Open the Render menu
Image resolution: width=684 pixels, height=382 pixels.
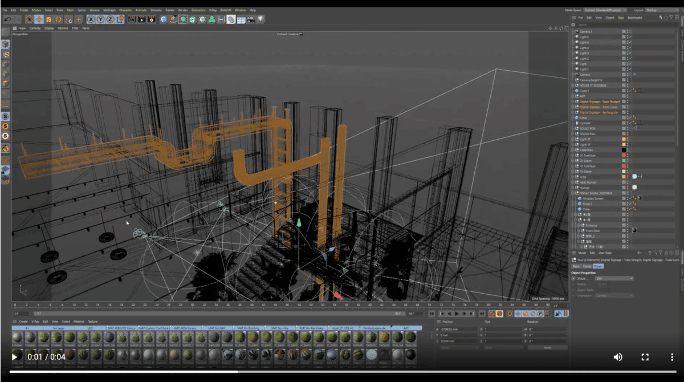184,10
